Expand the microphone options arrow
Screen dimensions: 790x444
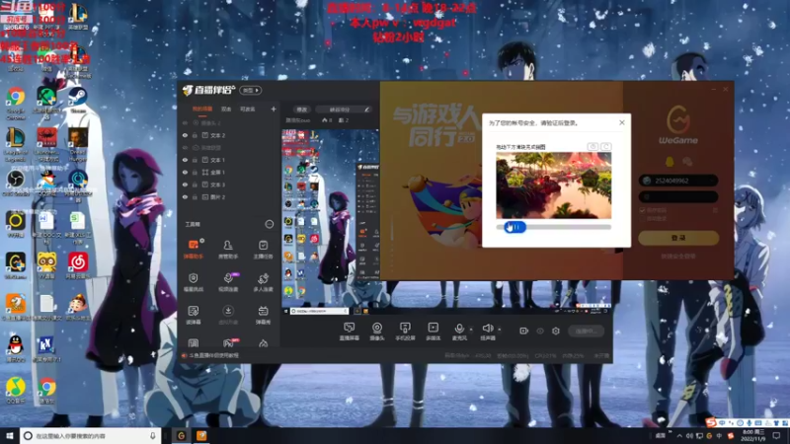point(471,330)
